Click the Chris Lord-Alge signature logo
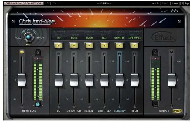 tap(37, 21)
